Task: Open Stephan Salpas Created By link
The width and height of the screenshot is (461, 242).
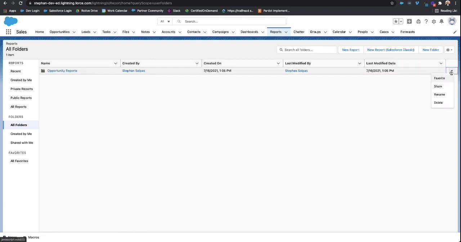Action: pyautogui.click(x=134, y=71)
